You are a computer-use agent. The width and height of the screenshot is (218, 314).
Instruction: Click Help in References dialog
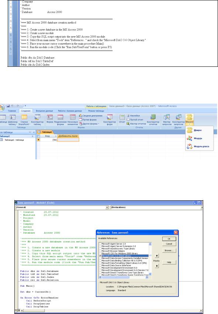[169, 262]
